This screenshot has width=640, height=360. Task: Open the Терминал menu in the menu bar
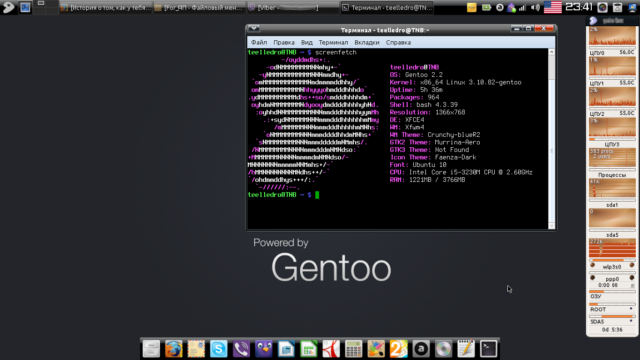pos(333,42)
